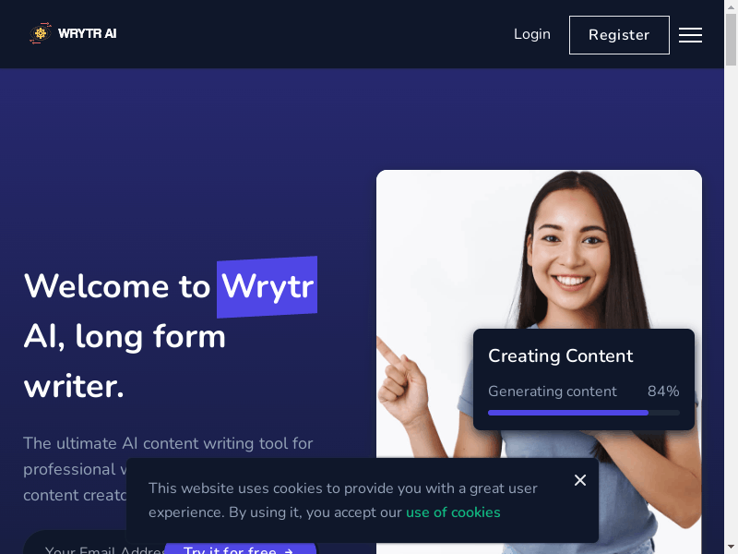Click the scrollbar down arrow
738x554 pixels.
click(731, 548)
